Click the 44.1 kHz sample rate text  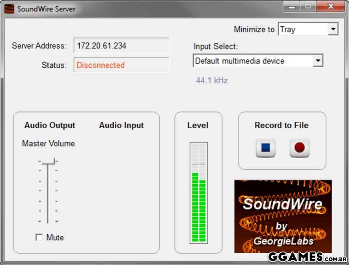pyautogui.click(x=212, y=80)
